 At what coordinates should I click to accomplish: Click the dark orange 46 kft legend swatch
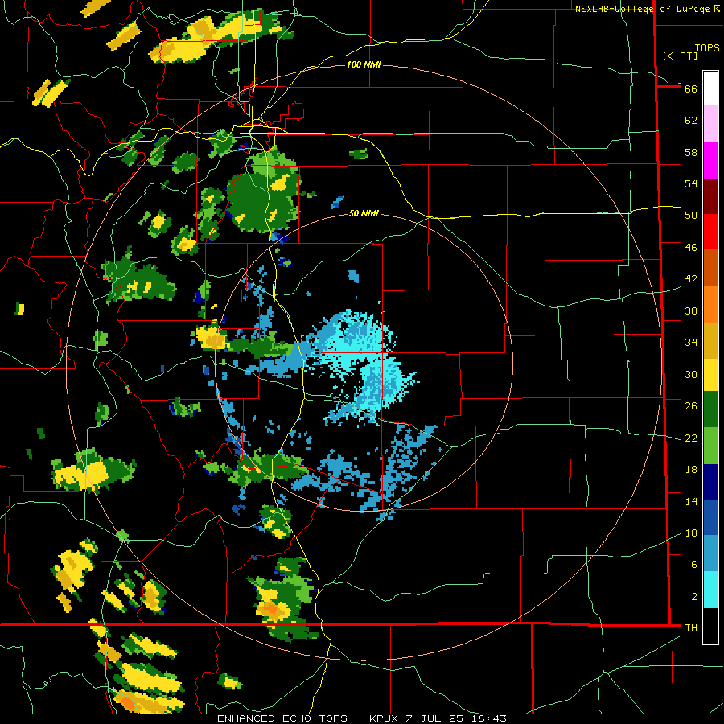(710, 268)
